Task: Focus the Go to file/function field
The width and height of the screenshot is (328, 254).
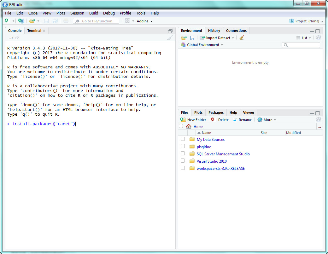Action: tap(96, 21)
